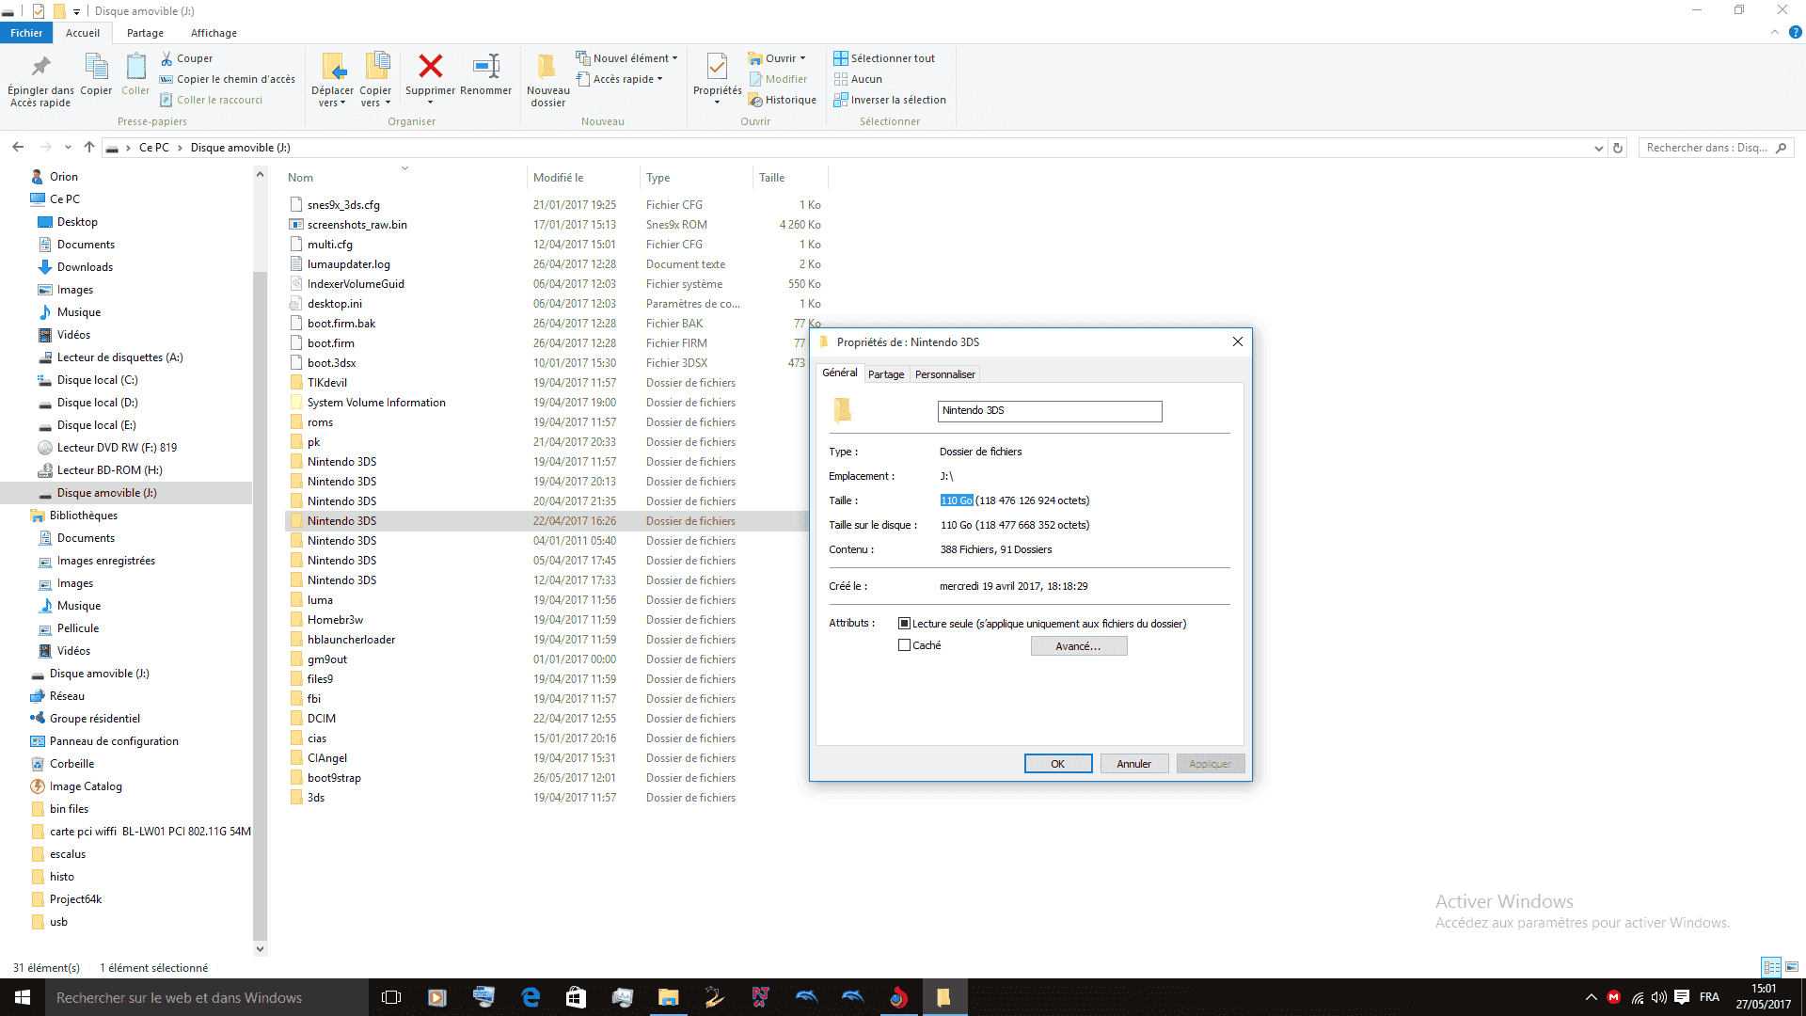Collapse the ribbon with the chevron
Viewport: 1806px width, 1016px height.
click(x=1775, y=32)
